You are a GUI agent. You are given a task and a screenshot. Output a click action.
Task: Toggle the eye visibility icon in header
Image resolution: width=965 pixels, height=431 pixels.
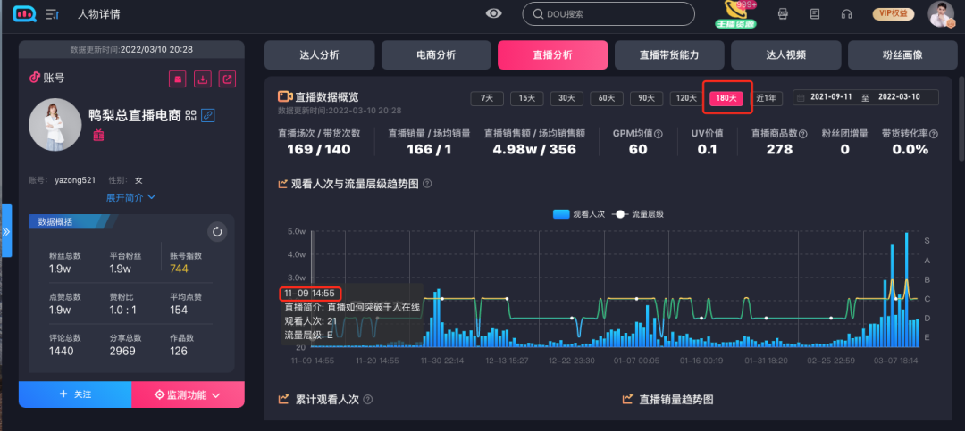click(493, 13)
